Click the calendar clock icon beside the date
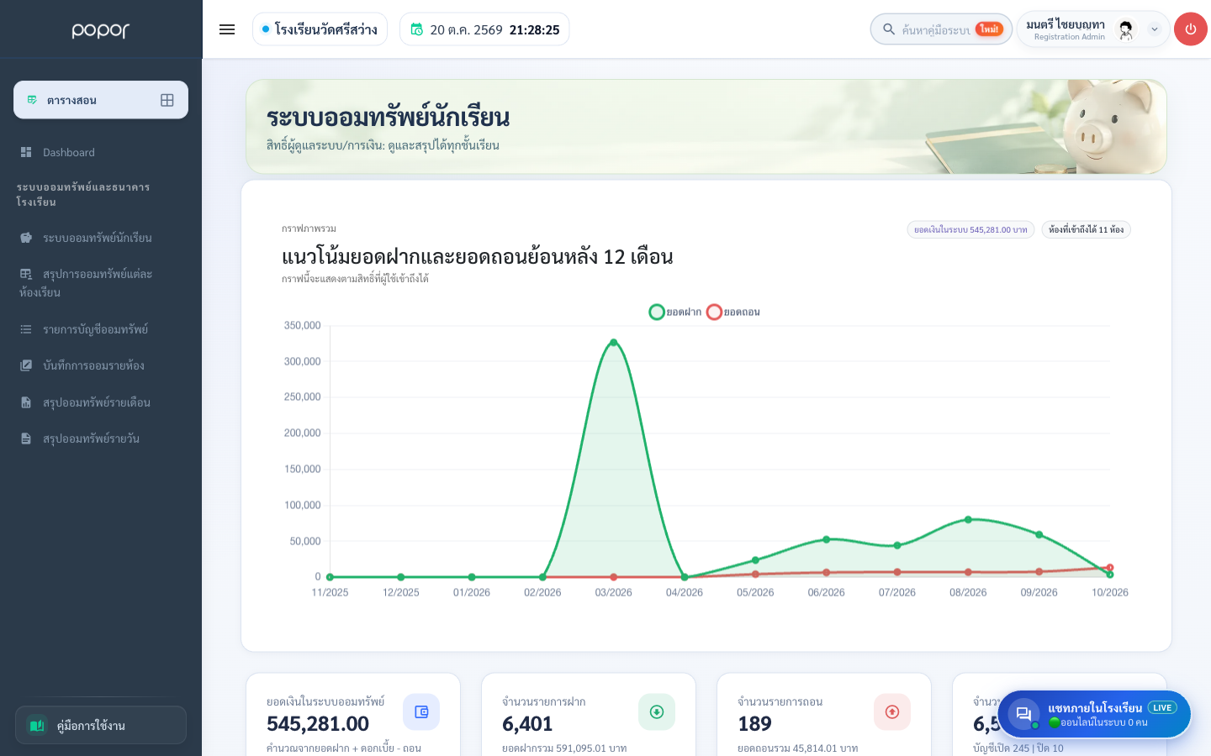1211x756 pixels. (x=416, y=29)
